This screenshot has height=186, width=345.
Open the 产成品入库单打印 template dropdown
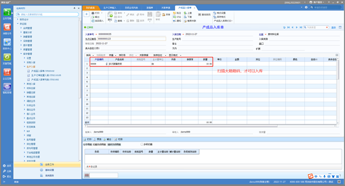[x=223, y=21]
